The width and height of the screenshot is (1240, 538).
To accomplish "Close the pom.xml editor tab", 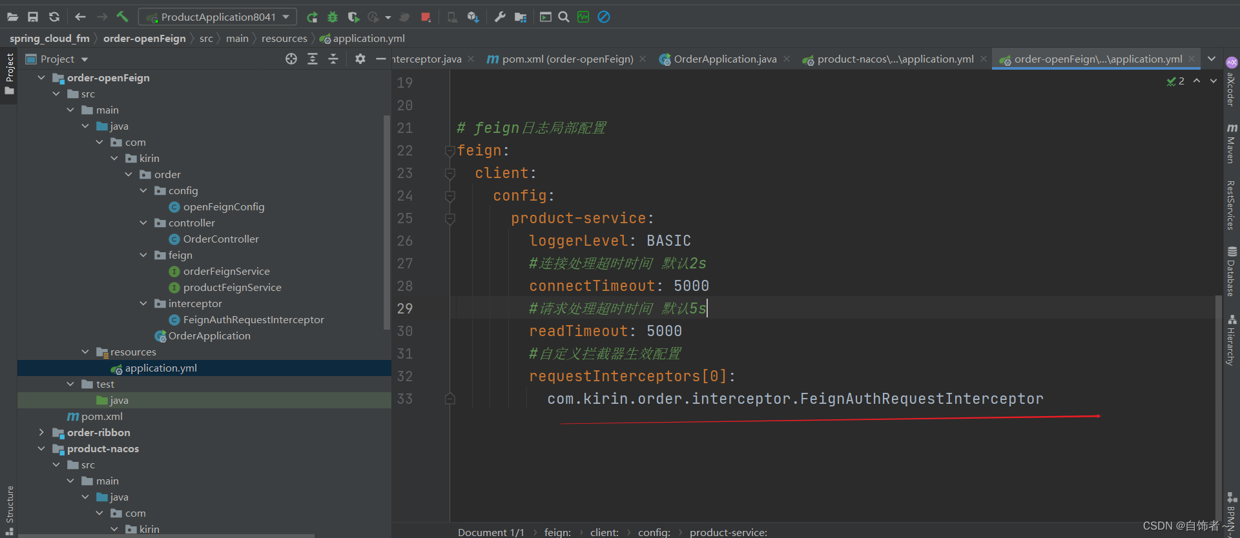I will tap(643, 59).
